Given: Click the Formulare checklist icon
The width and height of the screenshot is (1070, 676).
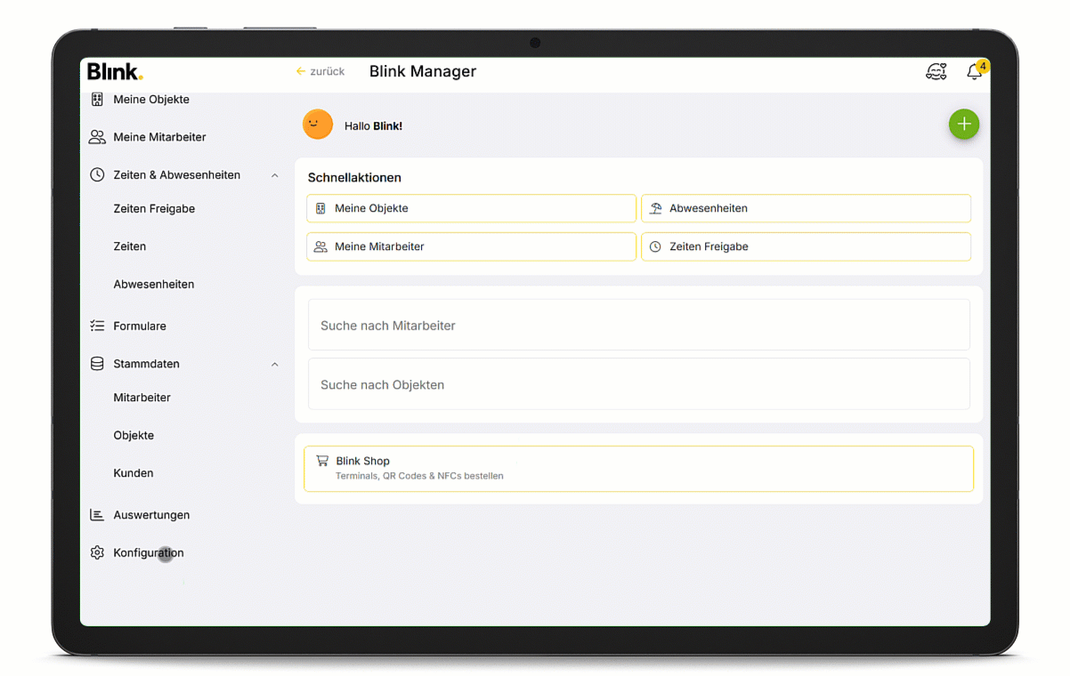Looking at the screenshot, I should 97,326.
